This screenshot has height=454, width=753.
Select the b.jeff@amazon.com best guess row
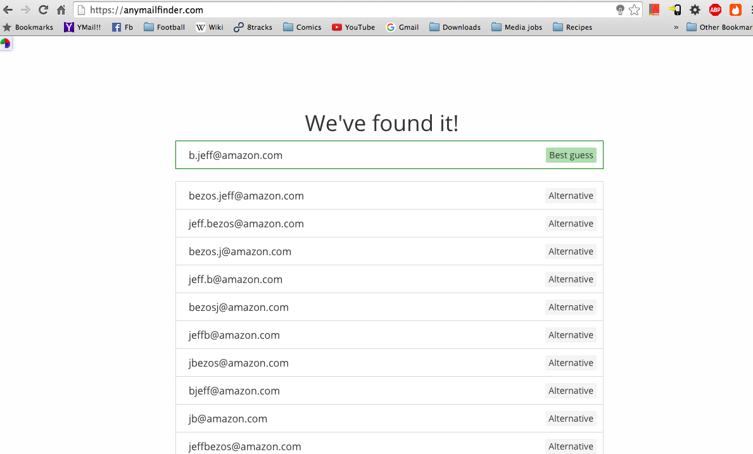point(389,155)
